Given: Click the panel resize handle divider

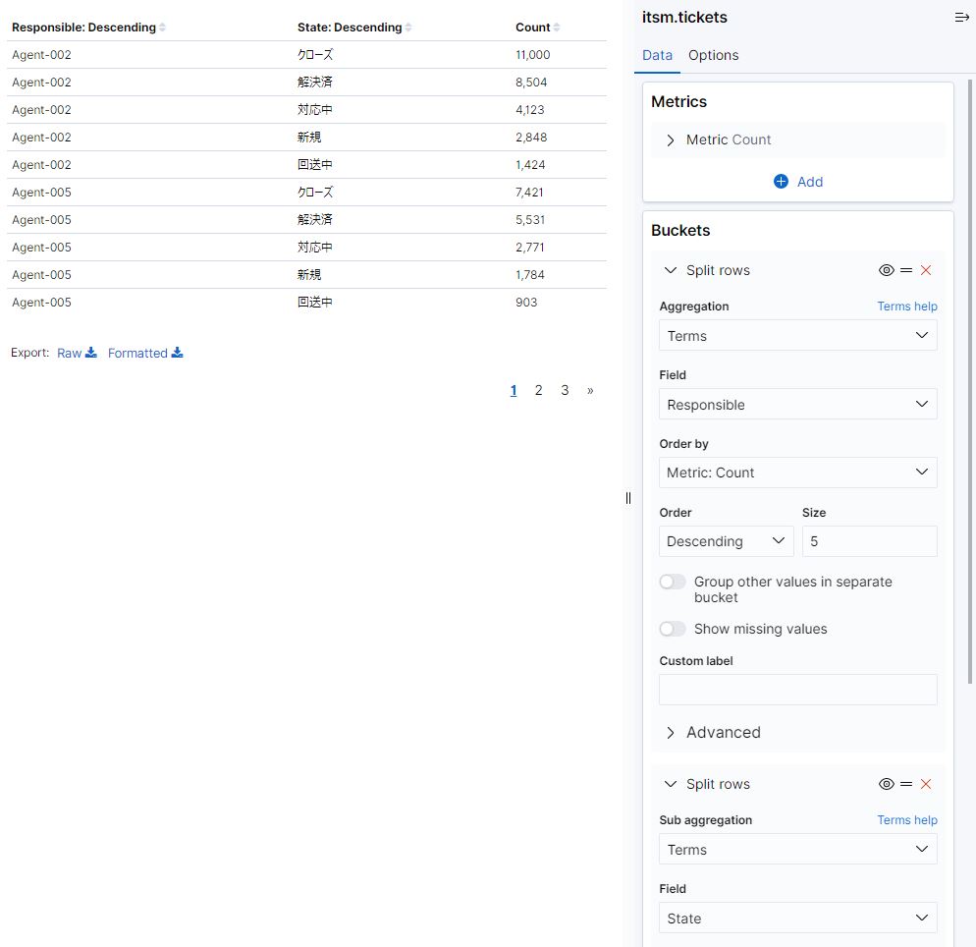Looking at the screenshot, I should (x=628, y=498).
